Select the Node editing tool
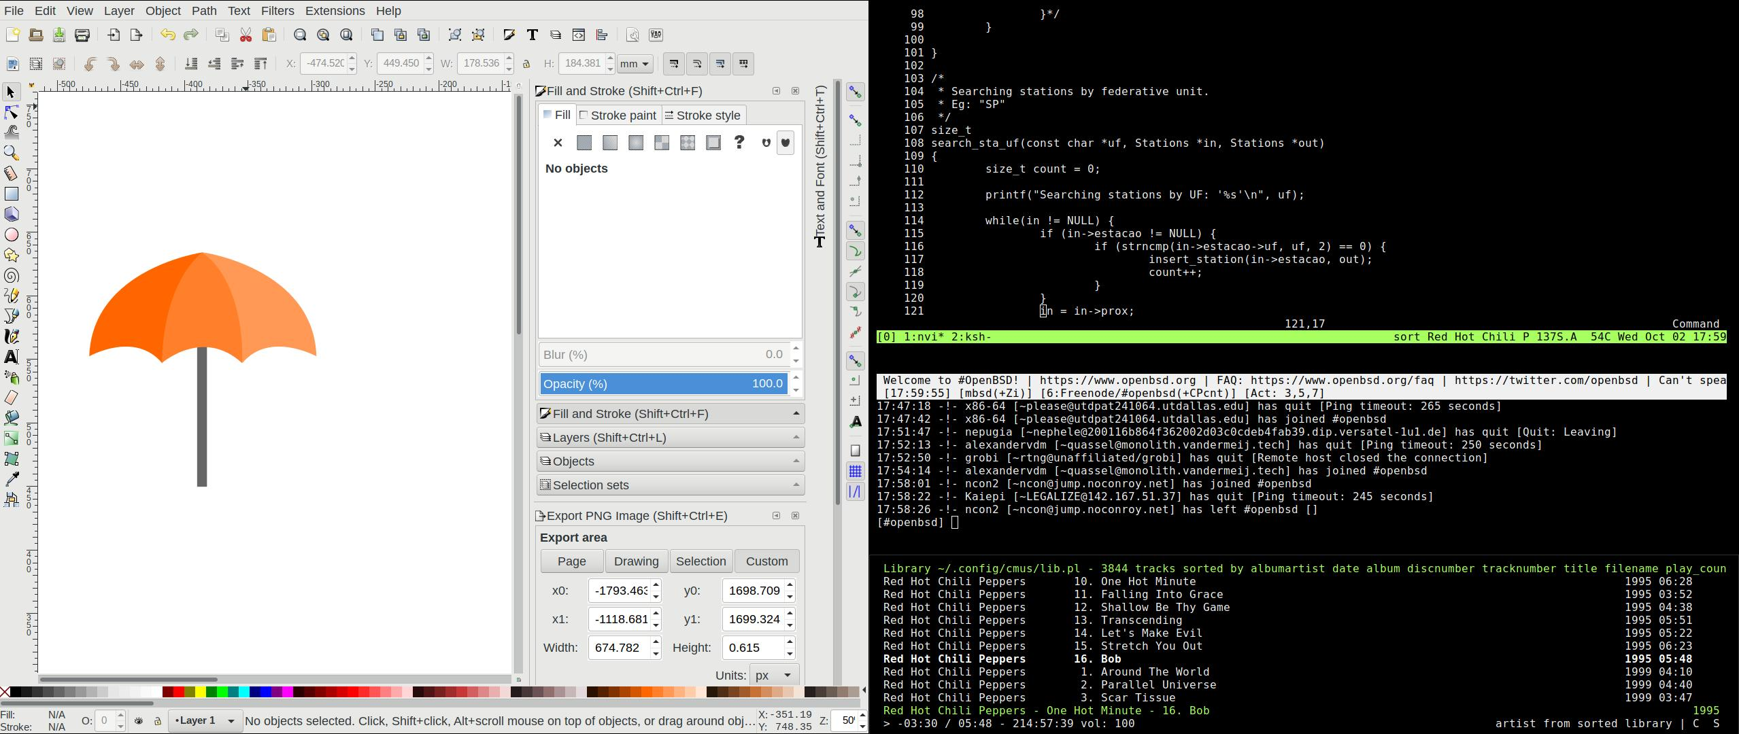 [x=12, y=112]
